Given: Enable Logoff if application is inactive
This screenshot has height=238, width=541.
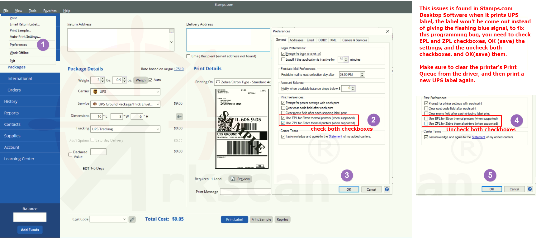Looking at the screenshot, I should pos(283,59).
